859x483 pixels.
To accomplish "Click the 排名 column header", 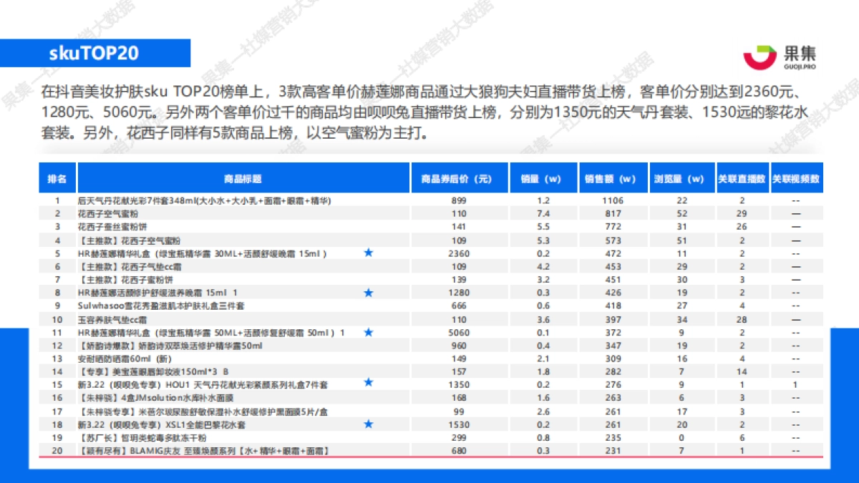I will click(57, 177).
